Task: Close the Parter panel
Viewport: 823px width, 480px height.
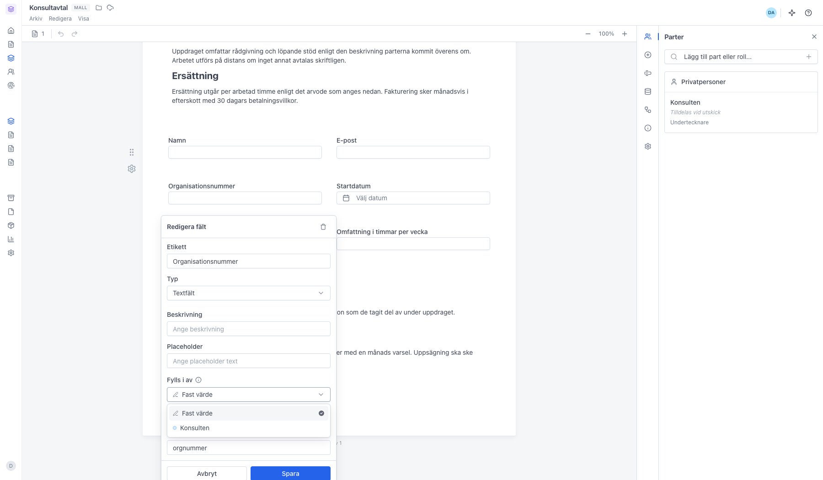Action: point(814,37)
